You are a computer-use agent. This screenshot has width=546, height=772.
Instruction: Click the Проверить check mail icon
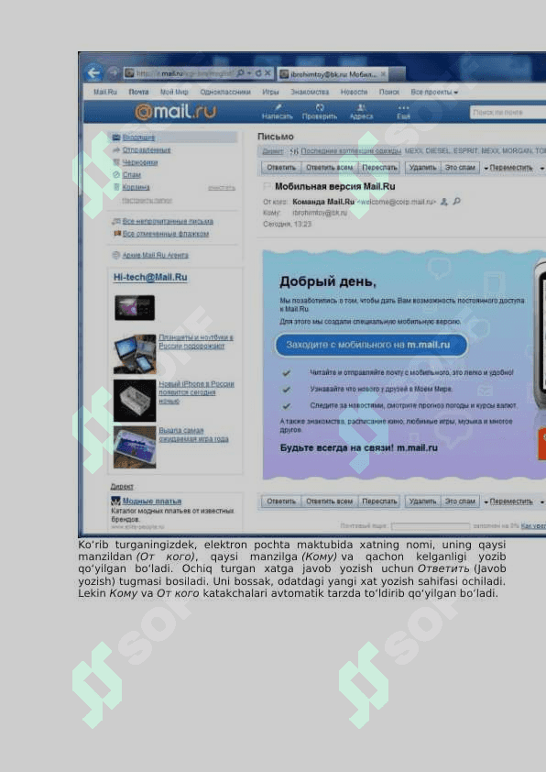coord(320,112)
